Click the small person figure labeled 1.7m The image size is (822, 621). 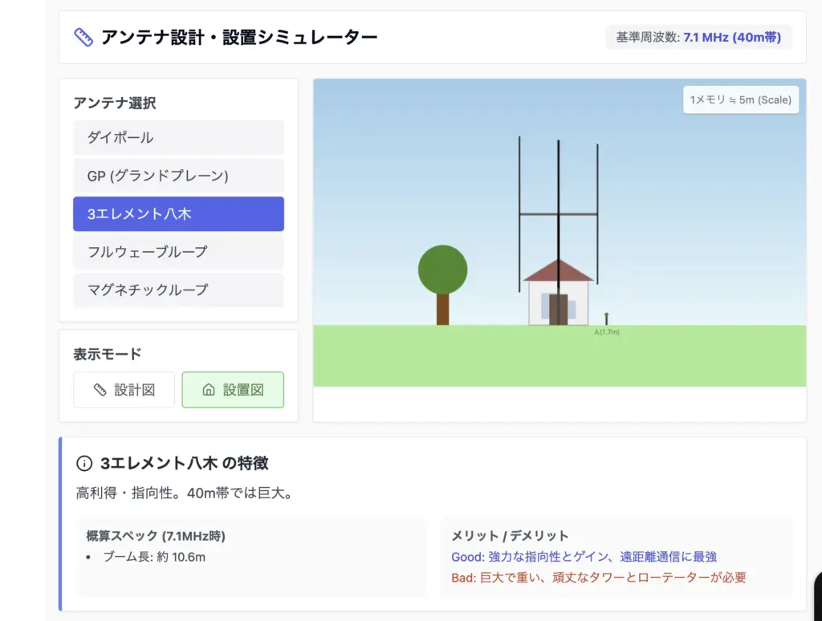click(606, 319)
